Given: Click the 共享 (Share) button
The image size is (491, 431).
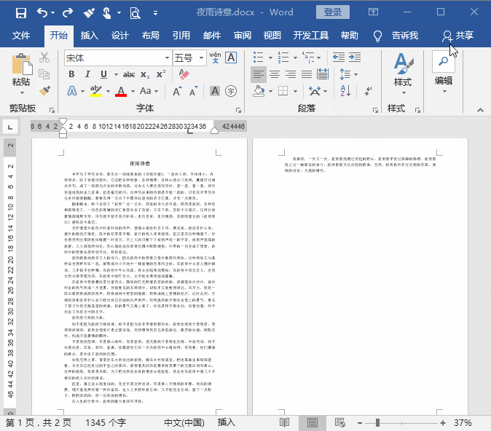Looking at the screenshot, I should pyautogui.click(x=457, y=36).
